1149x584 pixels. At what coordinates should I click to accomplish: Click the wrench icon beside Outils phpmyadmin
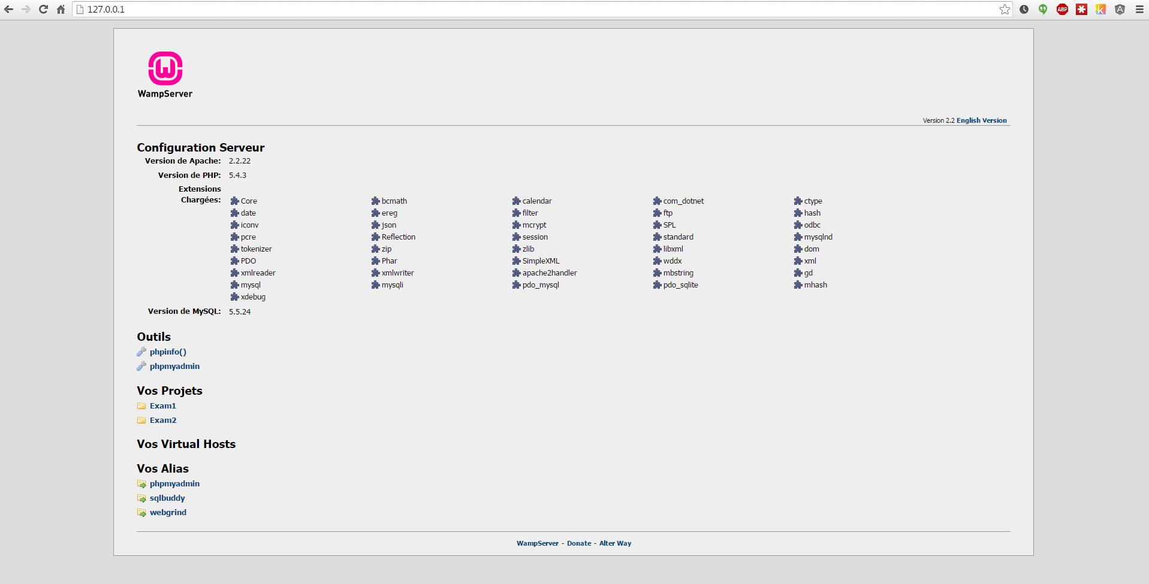pos(141,367)
